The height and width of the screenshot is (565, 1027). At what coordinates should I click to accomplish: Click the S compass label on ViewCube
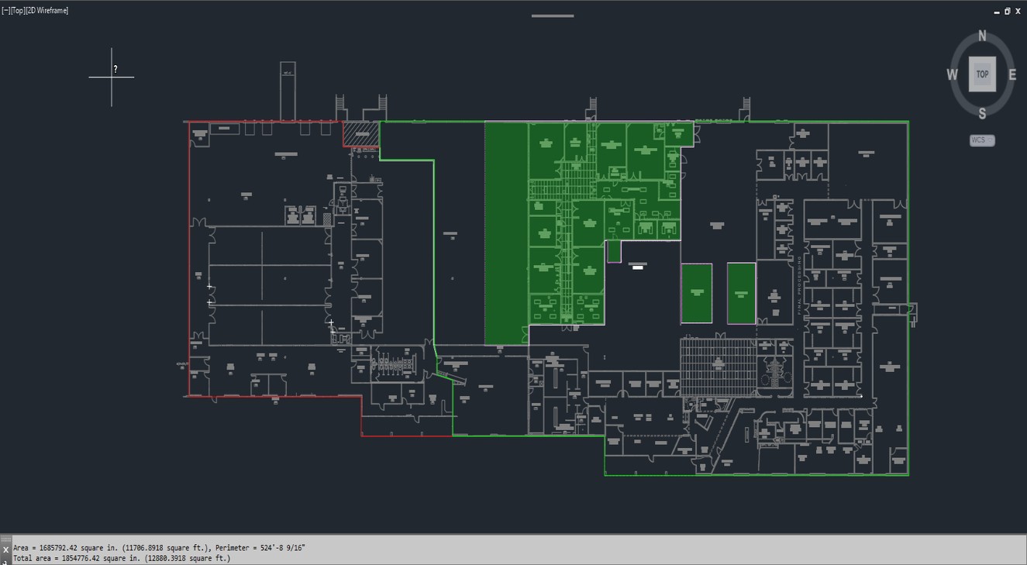[x=982, y=113]
